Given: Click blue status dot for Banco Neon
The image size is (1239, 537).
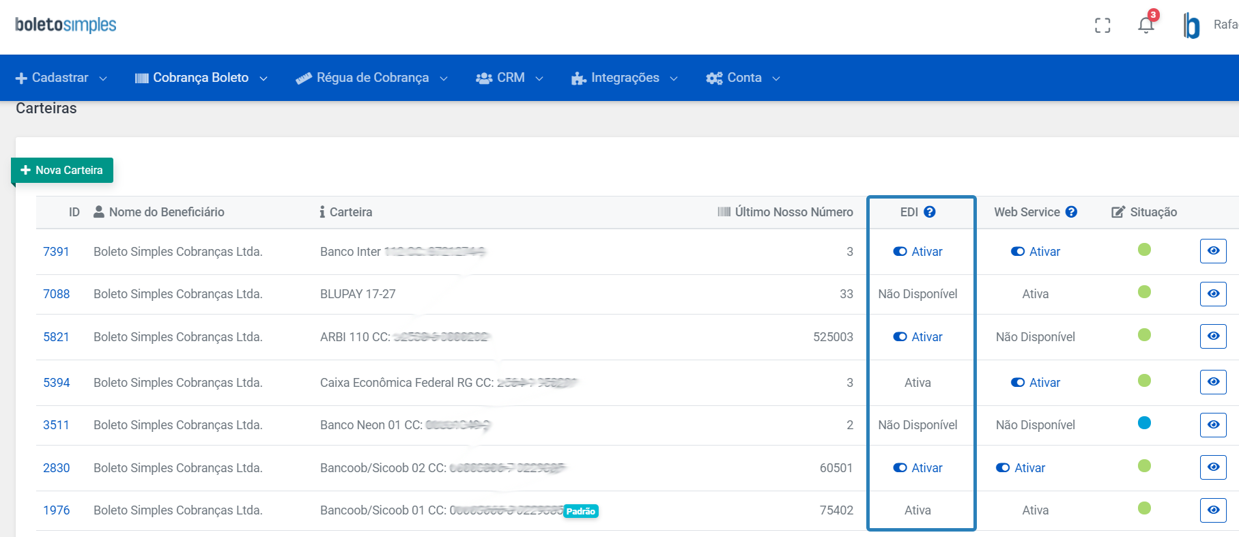Looking at the screenshot, I should 1145,422.
